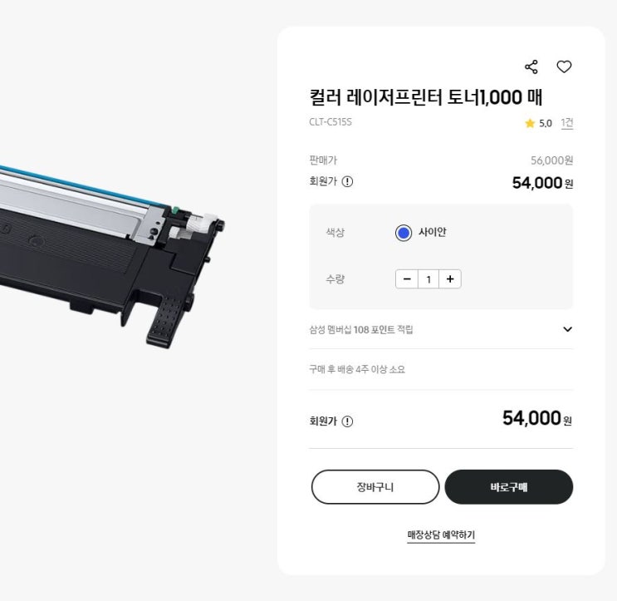Expand the membership points row text
The width and height of the screenshot is (617, 601).
click(361, 330)
